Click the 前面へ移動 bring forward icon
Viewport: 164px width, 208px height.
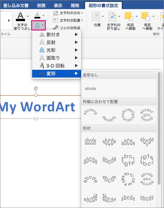pyautogui.click(x=129, y=17)
